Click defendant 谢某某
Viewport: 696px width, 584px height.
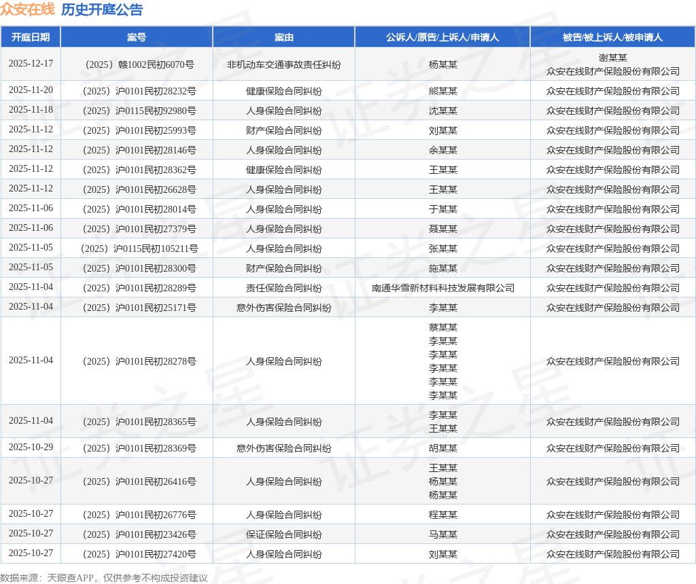coord(613,58)
